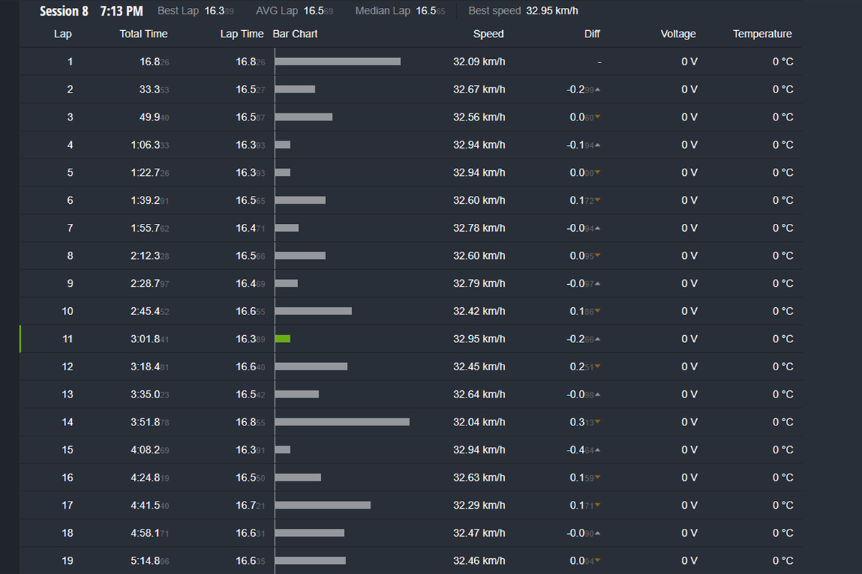Image resolution: width=862 pixels, height=574 pixels.
Task: Click the down arrow in lap 17's diff
Action: point(598,506)
